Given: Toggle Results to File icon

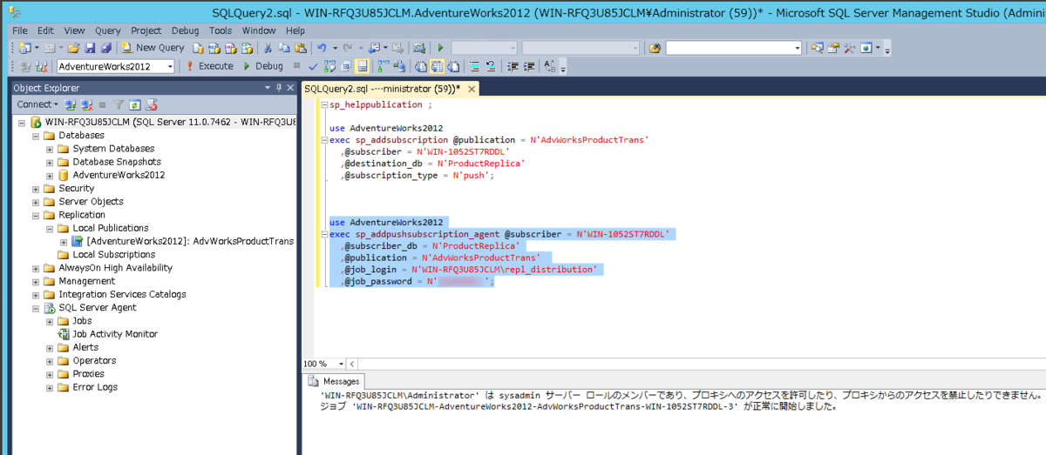Looking at the screenshot, I should click(452, 66).
